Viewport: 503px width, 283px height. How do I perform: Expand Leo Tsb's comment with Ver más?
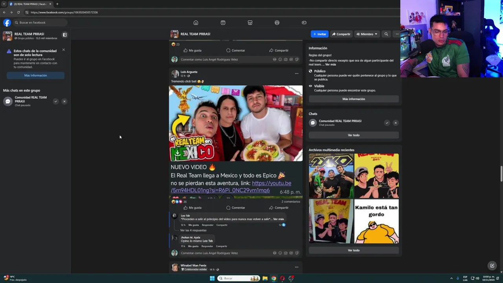click(x=278, y=219)
